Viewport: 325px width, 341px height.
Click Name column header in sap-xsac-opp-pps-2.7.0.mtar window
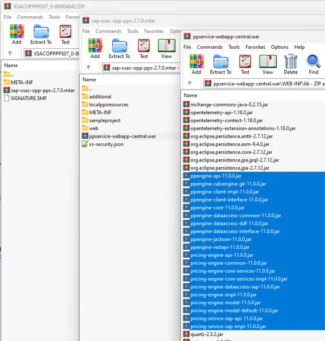(x=89, y=79)
